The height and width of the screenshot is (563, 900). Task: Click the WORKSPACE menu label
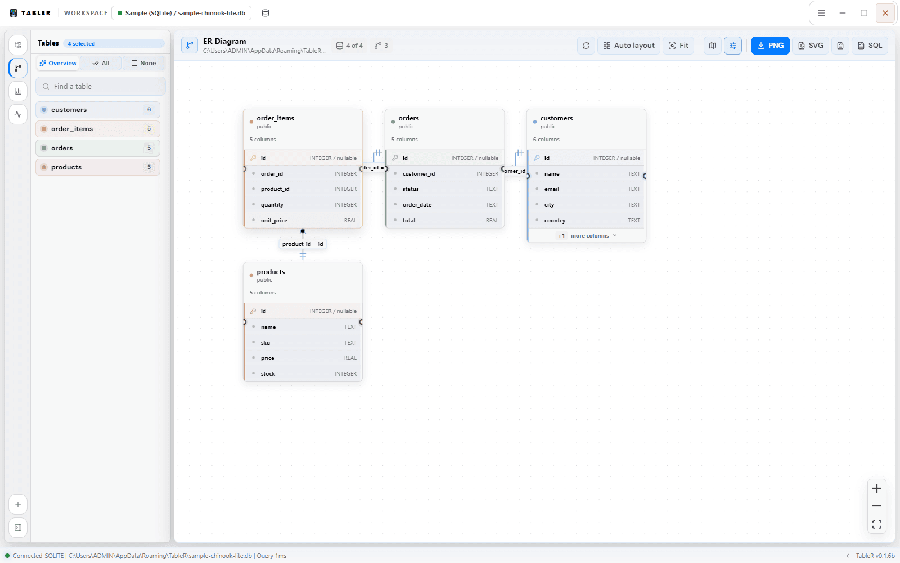85,13
